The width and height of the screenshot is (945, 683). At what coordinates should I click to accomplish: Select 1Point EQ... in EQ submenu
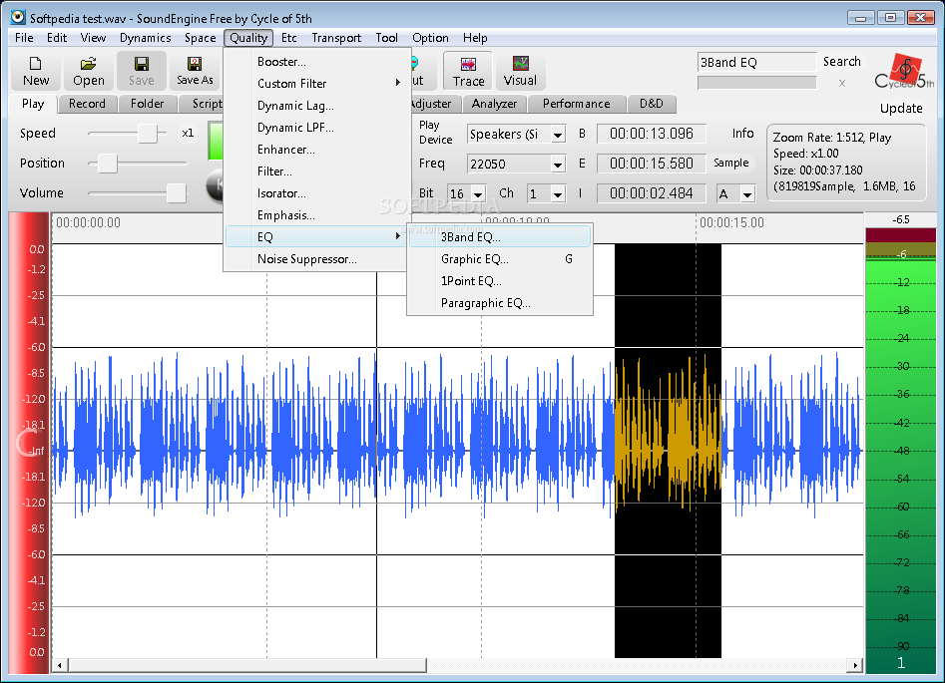(500, 280)
